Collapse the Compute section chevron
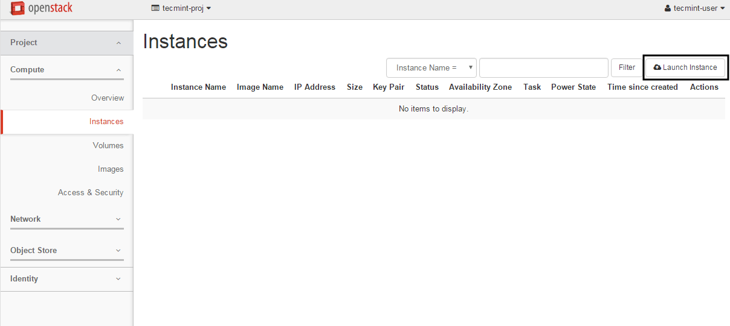Viewport: 730px width, 326px height. (x=118, y=70)
